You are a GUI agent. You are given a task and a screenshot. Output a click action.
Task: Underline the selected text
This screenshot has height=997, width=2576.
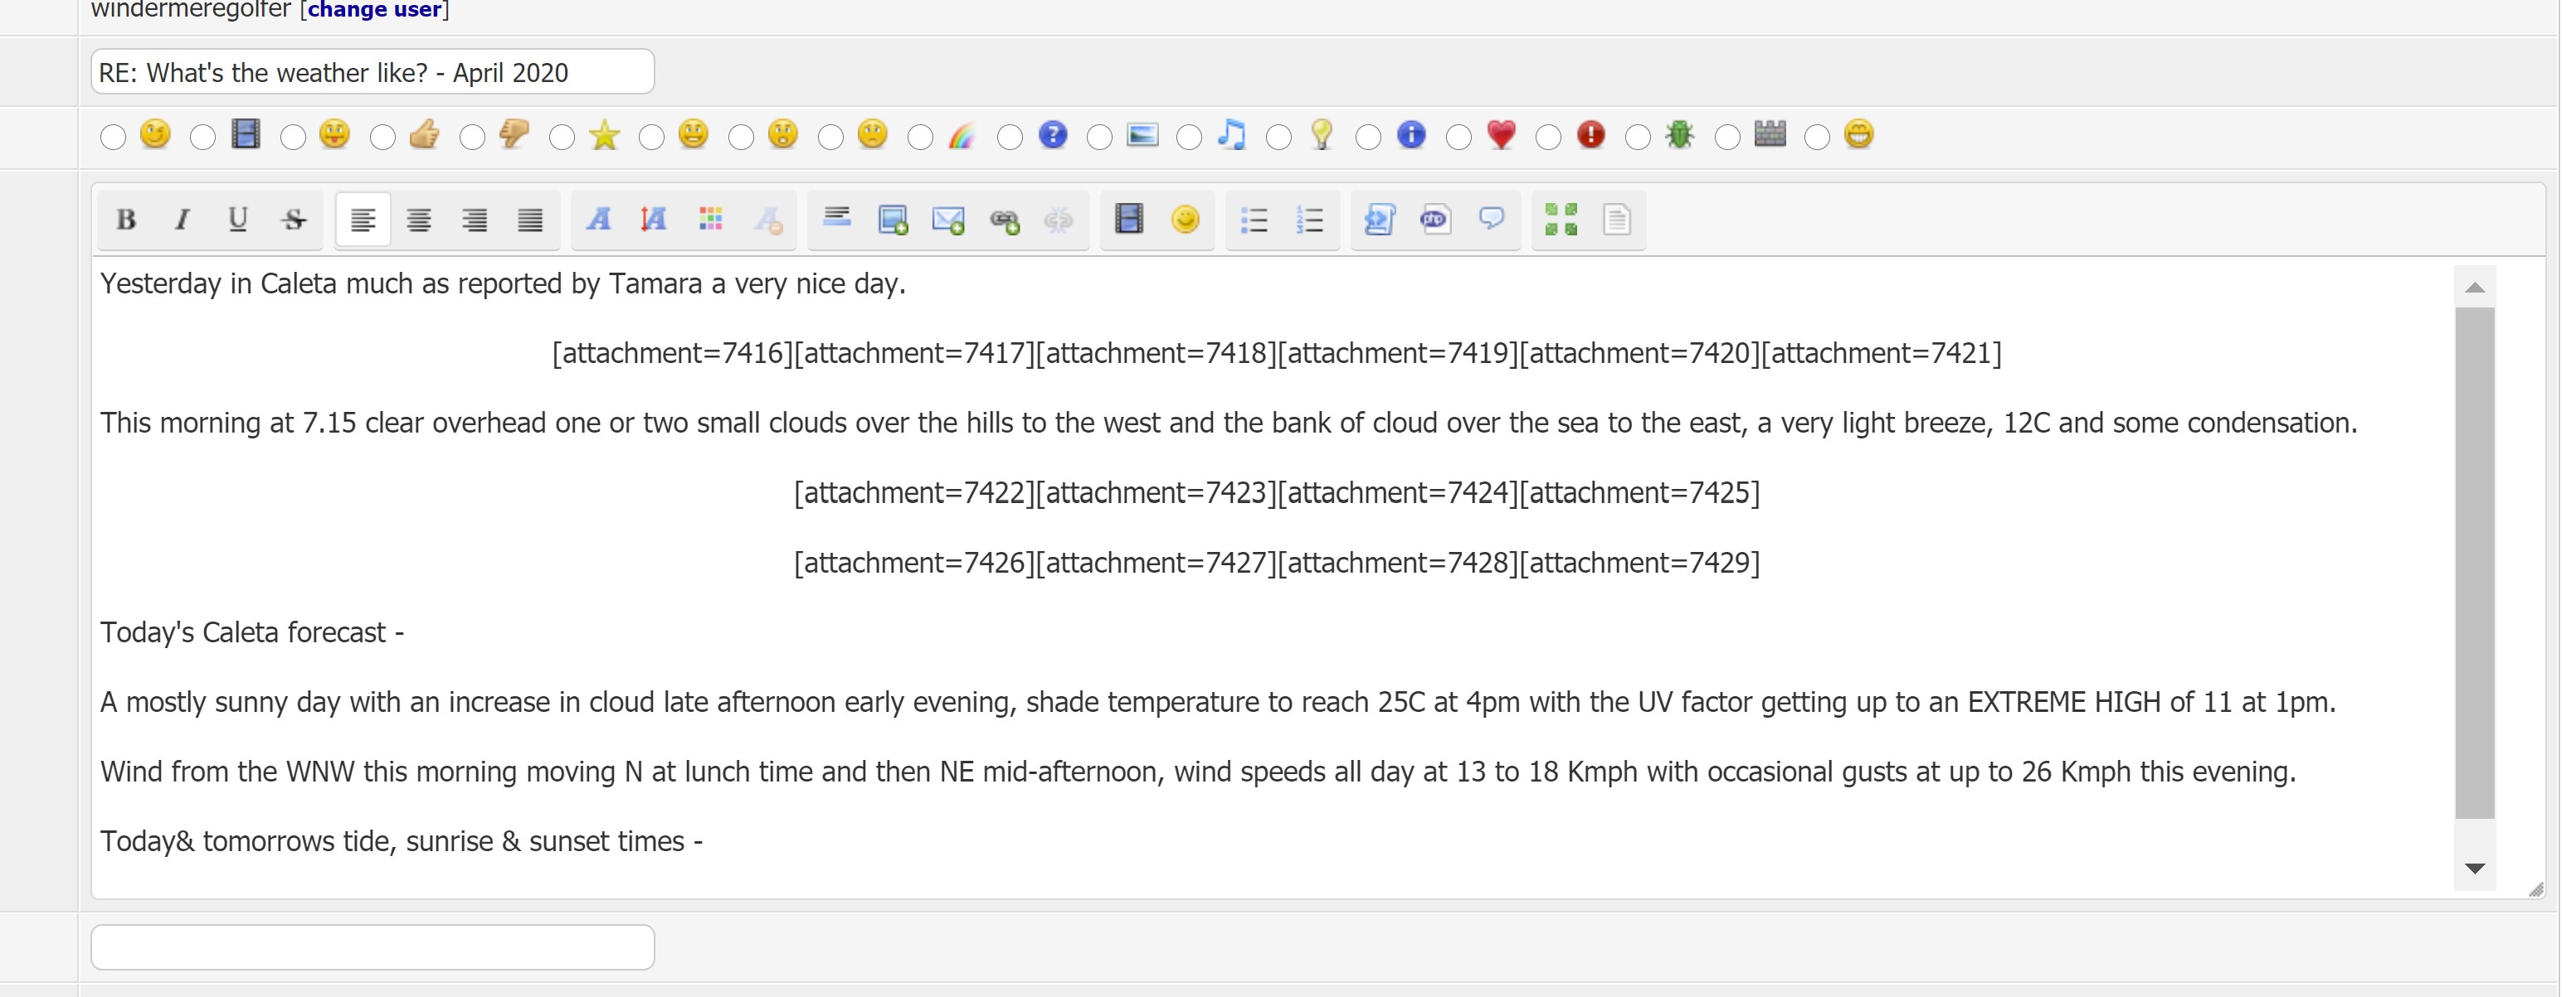click(x=238, y=220)
